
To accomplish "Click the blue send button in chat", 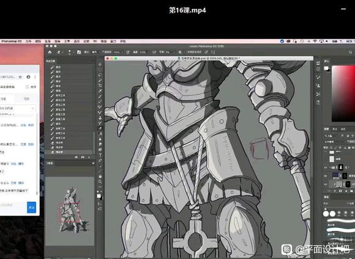I will click(31, 208).
